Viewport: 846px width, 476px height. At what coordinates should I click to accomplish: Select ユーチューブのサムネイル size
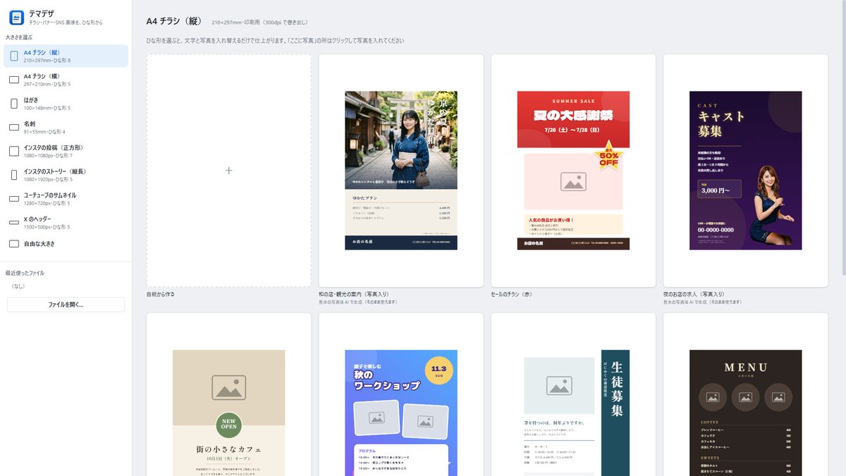pyautogui.click(x=66, y=198)
